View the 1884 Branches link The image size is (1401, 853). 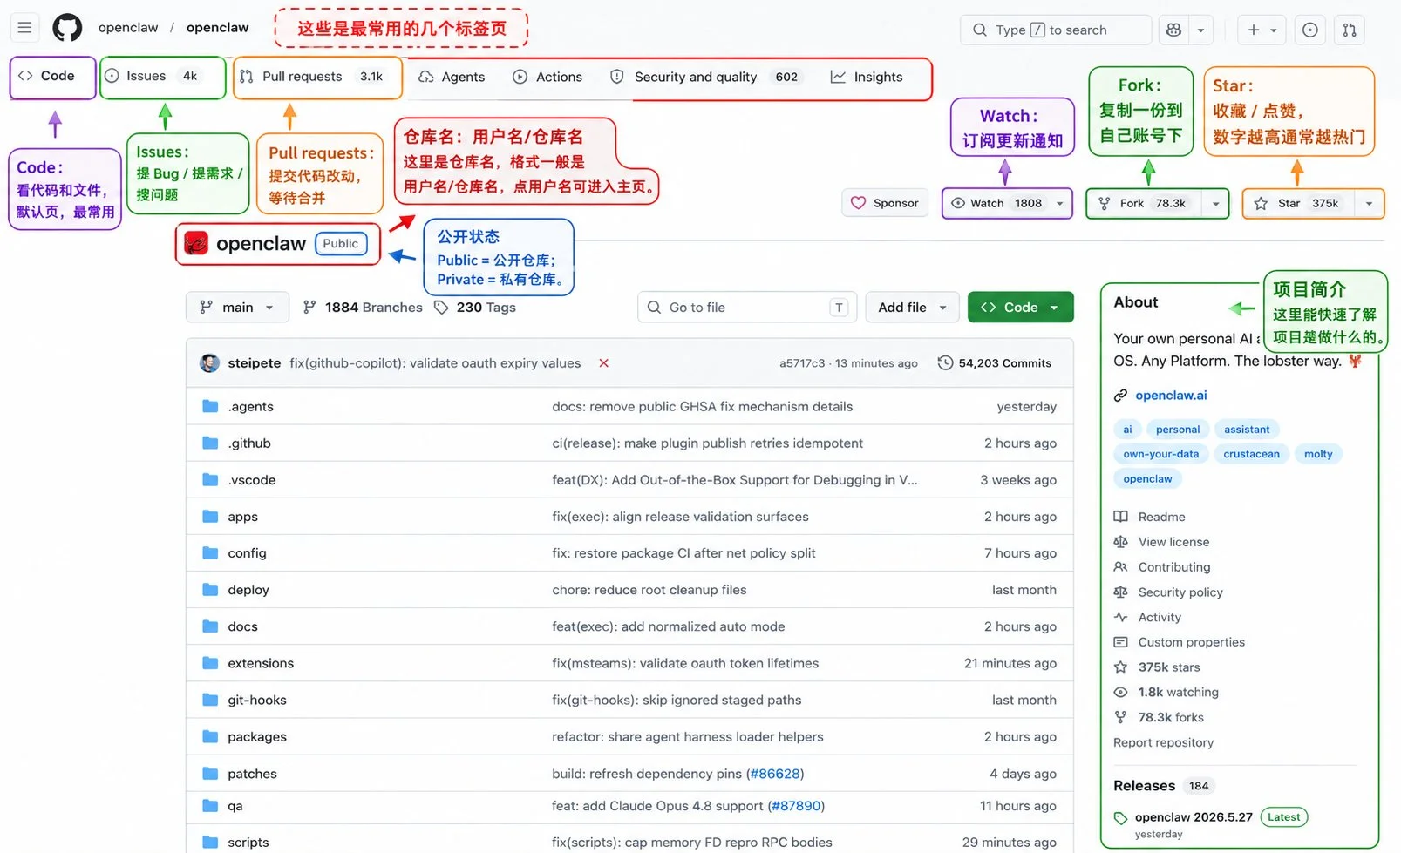[x=363, y=308]
